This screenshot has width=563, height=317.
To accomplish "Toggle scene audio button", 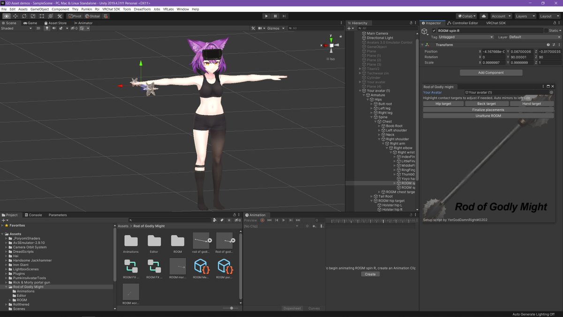I will point(54,28).
